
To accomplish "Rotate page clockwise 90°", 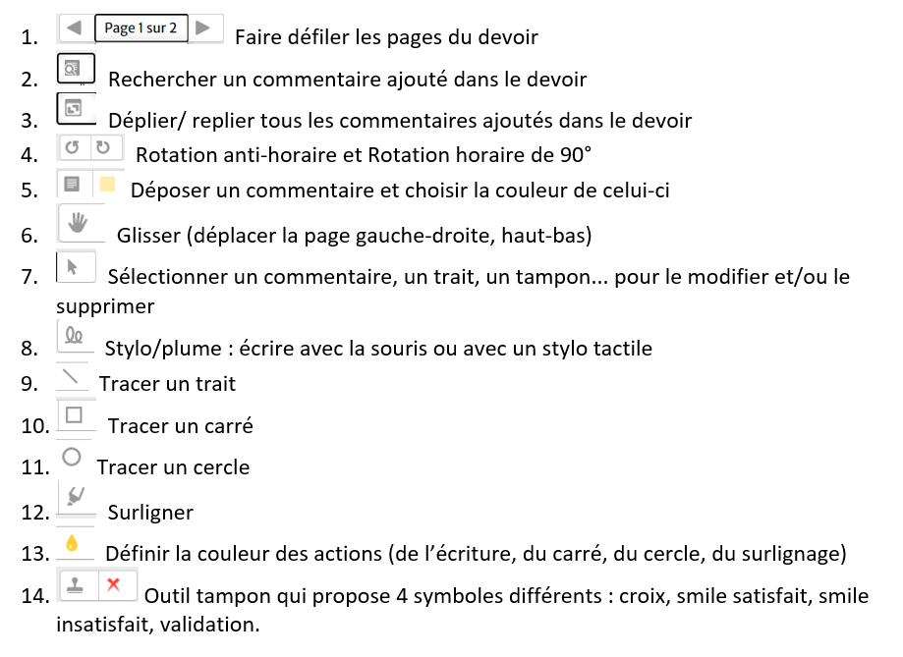I will click(x=104, y=148).
